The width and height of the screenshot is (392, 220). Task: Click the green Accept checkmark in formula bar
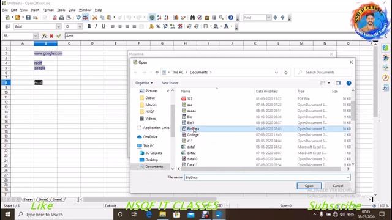(59, 36)
